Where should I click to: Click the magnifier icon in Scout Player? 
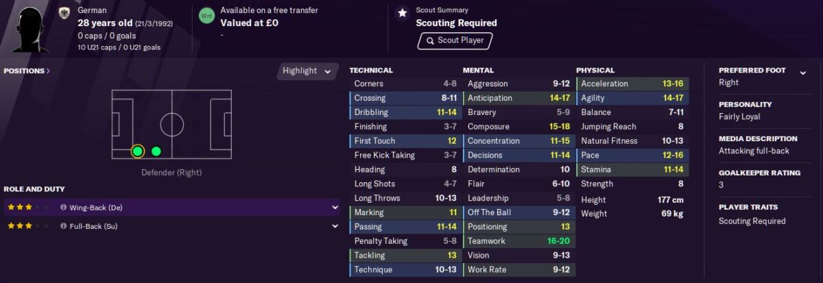429,40
